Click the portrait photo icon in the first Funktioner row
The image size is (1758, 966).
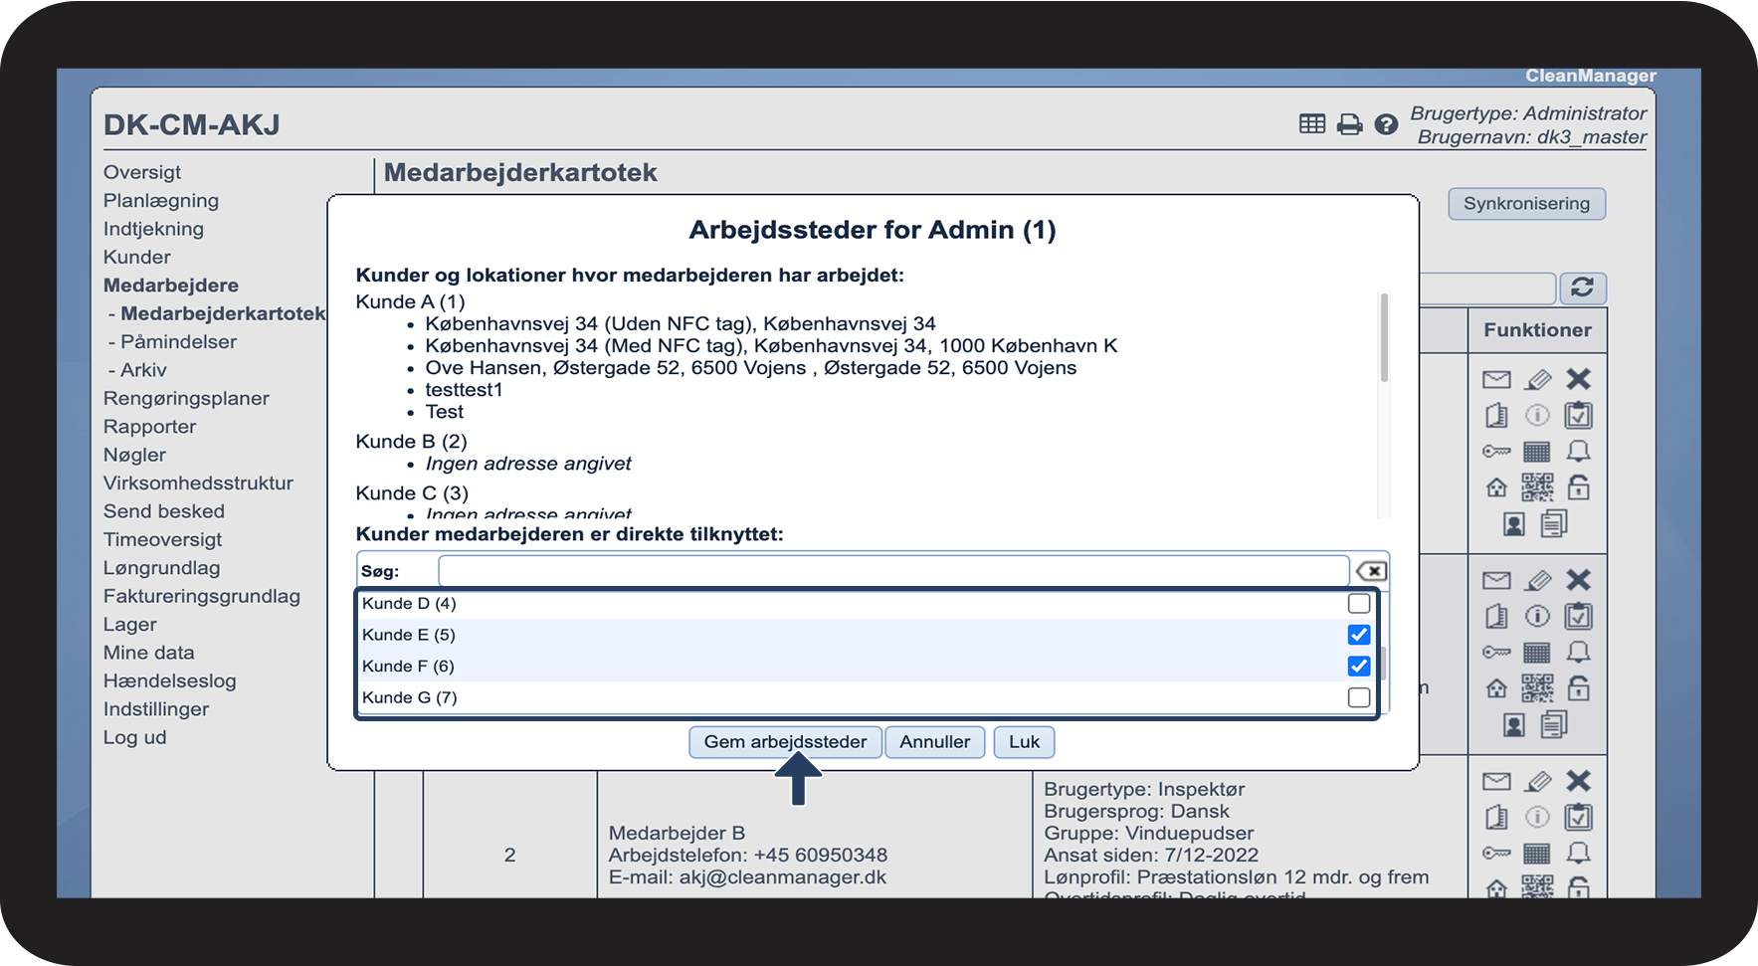click(x=1514, y=524)
